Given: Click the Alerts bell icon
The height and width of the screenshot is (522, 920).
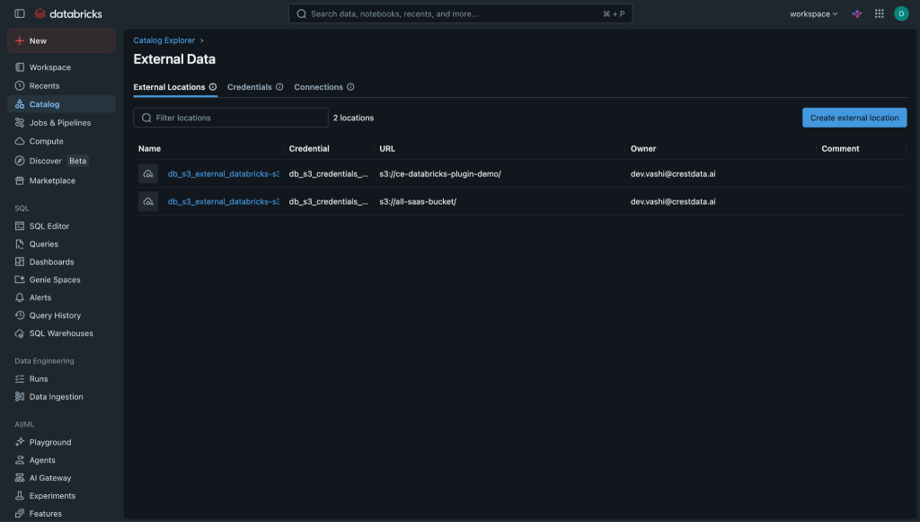Looking at the screenshot, I should pos(20,297).
